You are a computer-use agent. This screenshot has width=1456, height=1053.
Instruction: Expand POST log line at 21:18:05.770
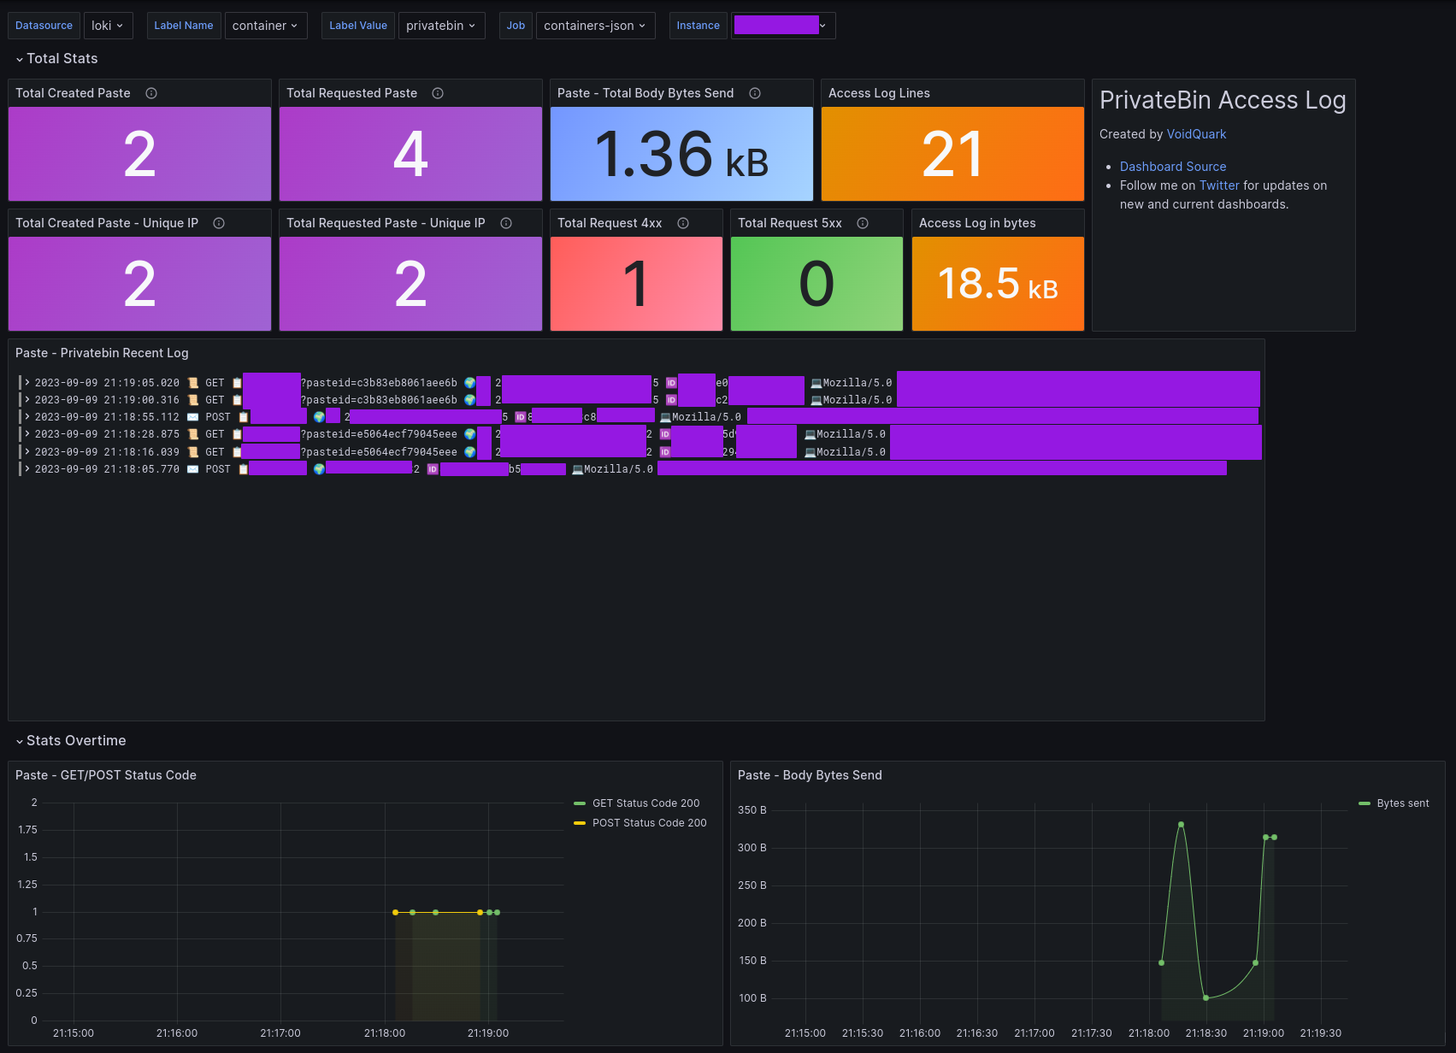27,468
